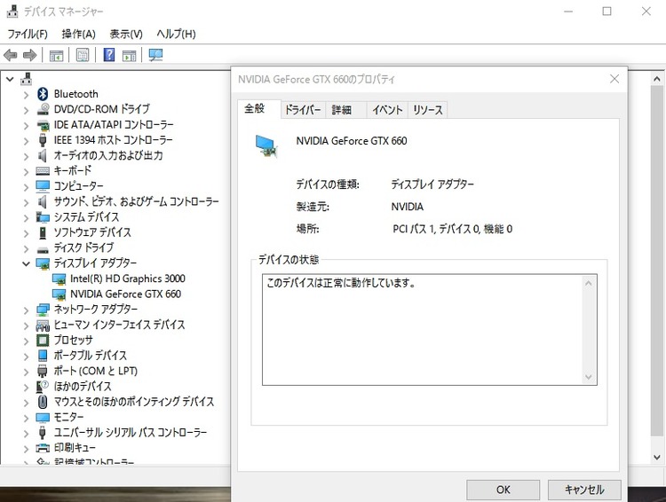Maximize the デバイス マネージャー window
The width and height of the screenshot is (666, 502).
coord(607,12)
